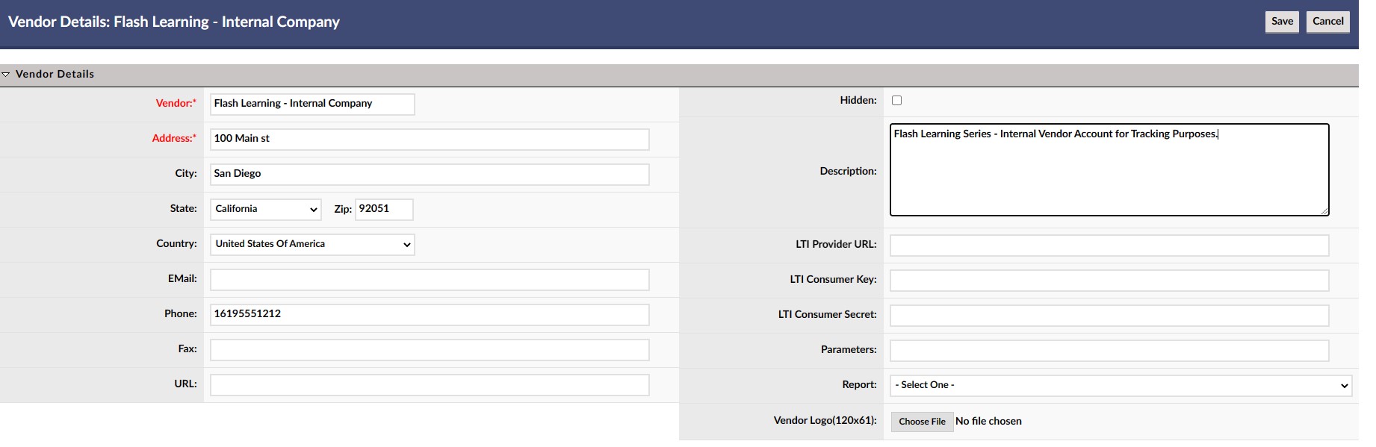Choose a file for the Vendor Logo

point(922,422)
